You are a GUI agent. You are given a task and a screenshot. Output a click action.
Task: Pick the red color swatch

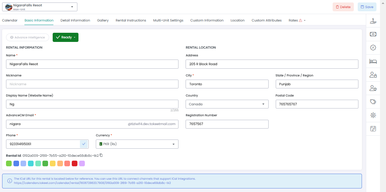[75, 163]
